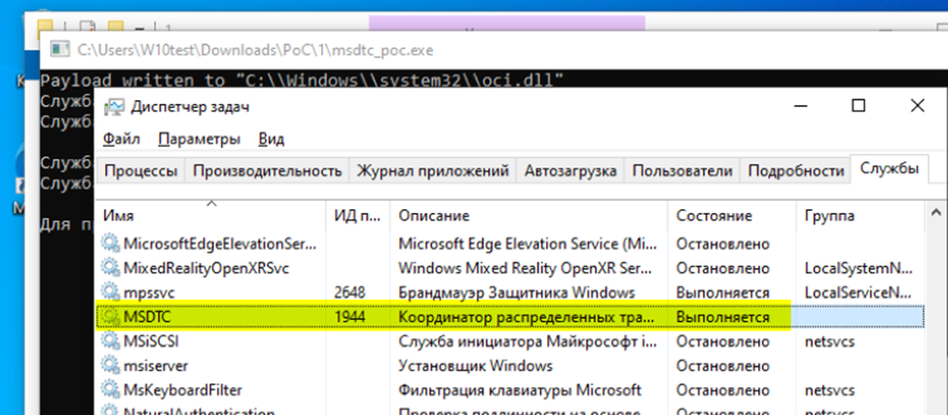Screen dimensions: 948x415
Task: Open the Файл menu
Action: [x=122, y=139]
